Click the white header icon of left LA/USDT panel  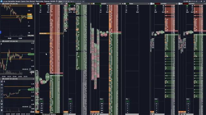click(x=151, y=4)
